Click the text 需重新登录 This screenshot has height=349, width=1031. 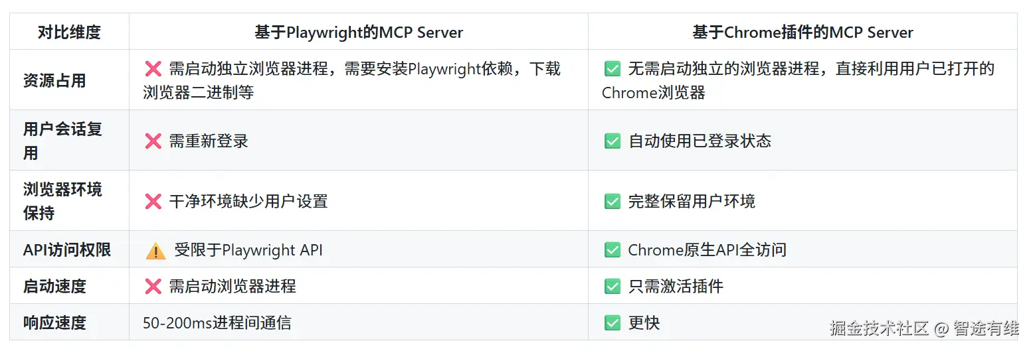[x=209, y=141]
